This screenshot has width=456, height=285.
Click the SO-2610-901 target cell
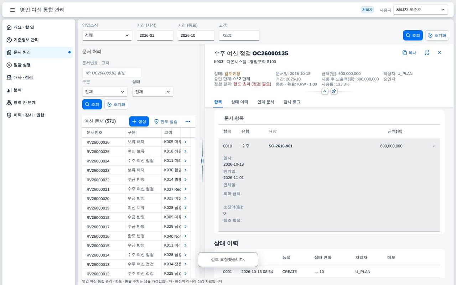coord(280,146)
